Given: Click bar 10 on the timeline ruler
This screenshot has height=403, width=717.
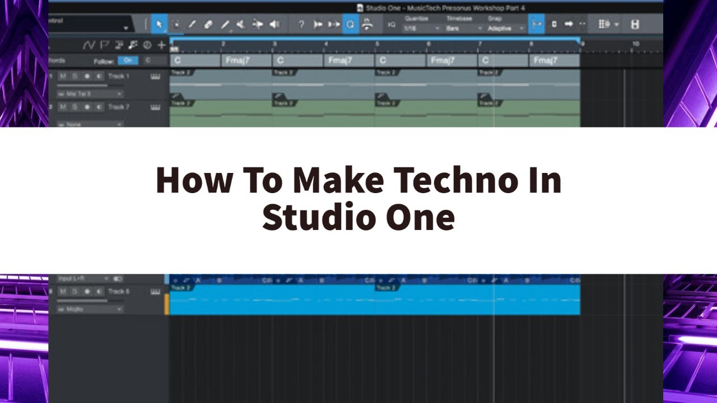Looking at the screenshot, I should point(636,44).
